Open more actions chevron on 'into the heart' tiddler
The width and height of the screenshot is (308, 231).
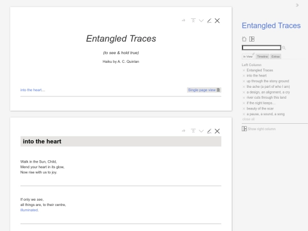point(201,131)
